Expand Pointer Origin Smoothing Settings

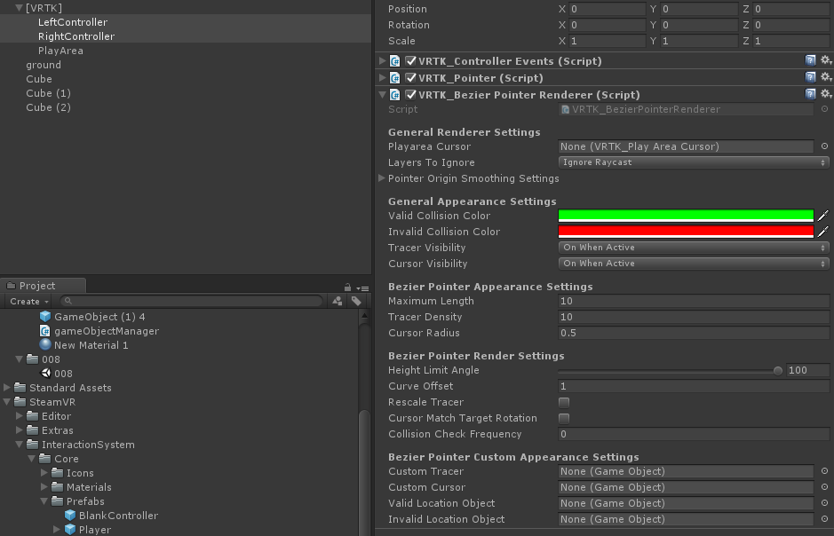coord(381,178)
